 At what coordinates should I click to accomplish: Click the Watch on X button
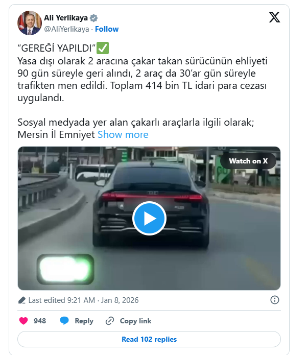point(248,161)
